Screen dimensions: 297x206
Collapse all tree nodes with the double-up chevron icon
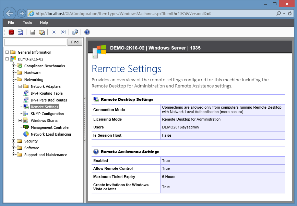[63, 32]
